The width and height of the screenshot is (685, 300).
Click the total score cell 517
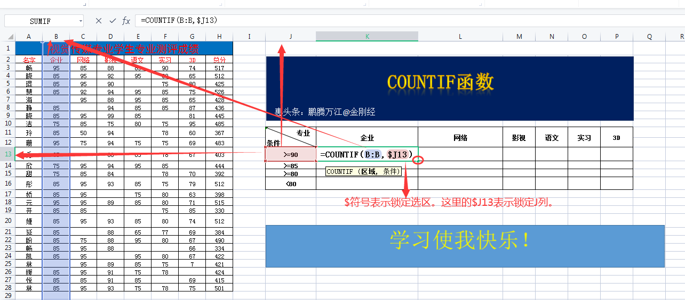point(219,68)
